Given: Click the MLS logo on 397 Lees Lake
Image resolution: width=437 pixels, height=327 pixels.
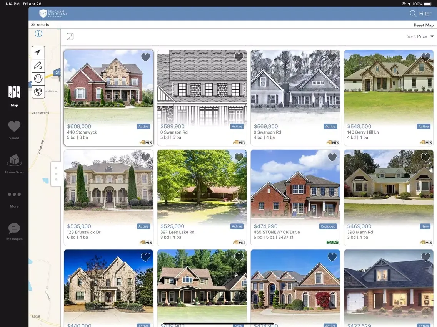Looking at the screenshot, I should tap(239, 242).
